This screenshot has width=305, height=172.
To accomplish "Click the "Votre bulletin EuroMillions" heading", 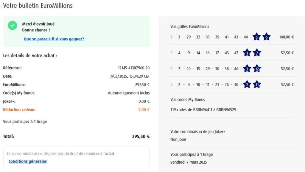I will (x=38, y=6).
